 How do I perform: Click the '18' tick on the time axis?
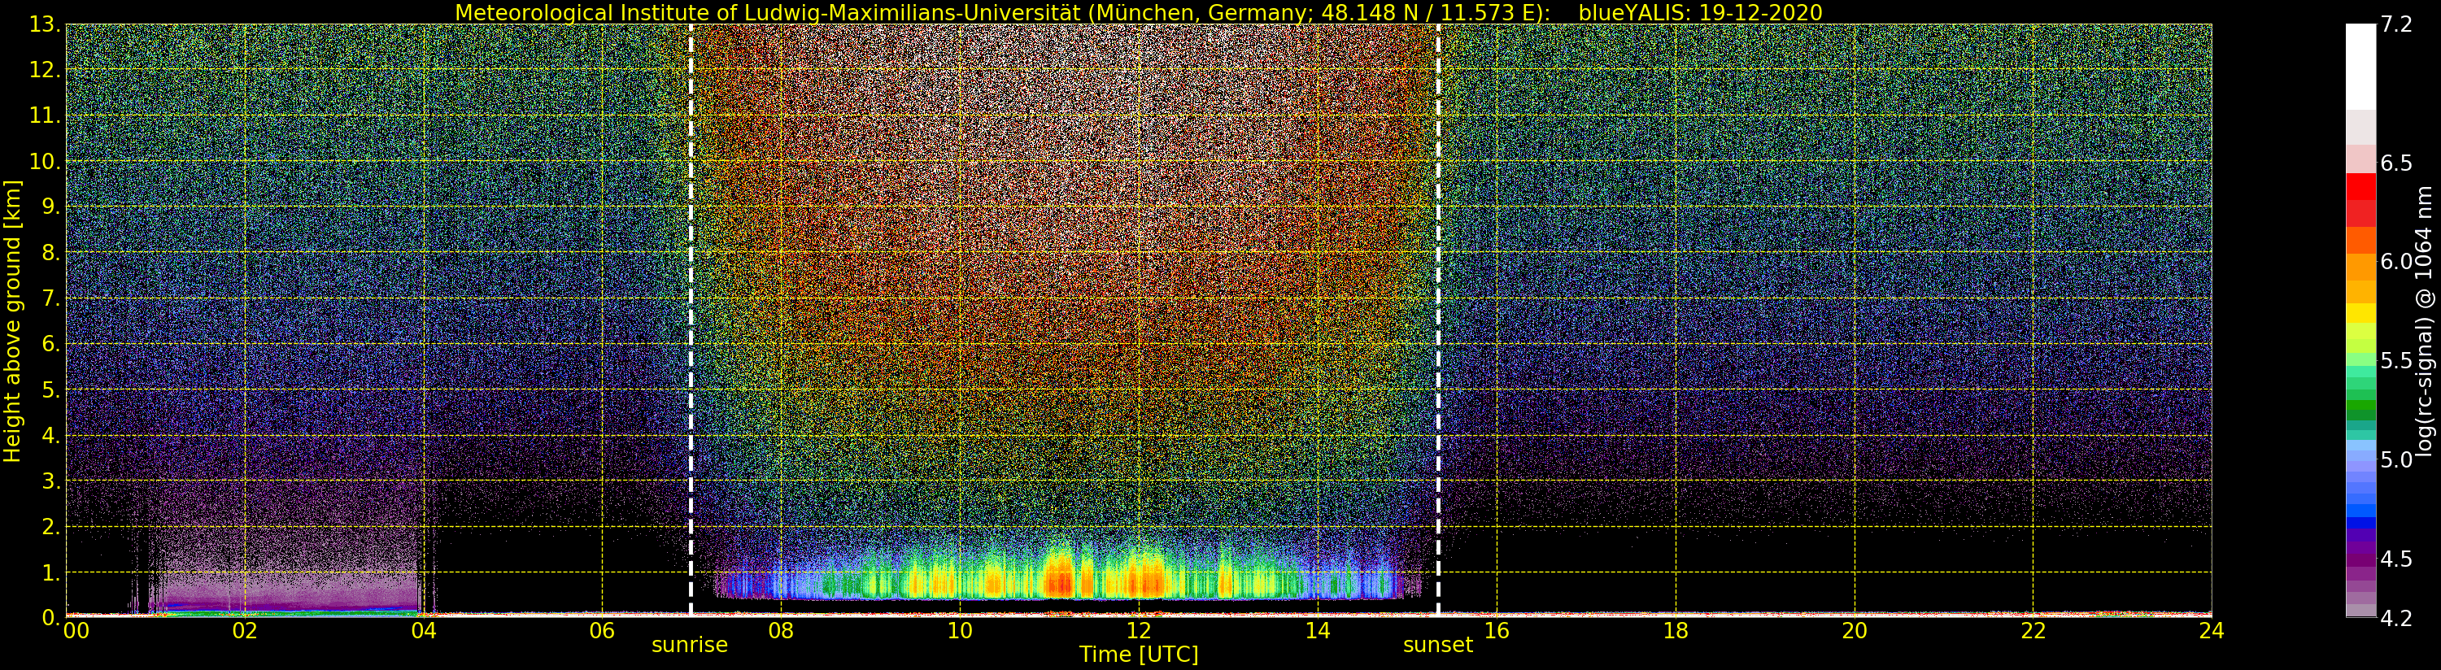point(1675,631)
